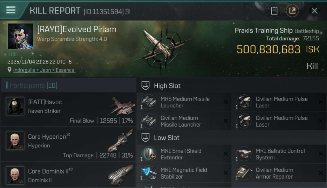This screenshot has width=327, height=188.
Task: Select the Civilian Medium Armor Repairer icon
Action: click(x=243, y=173)
